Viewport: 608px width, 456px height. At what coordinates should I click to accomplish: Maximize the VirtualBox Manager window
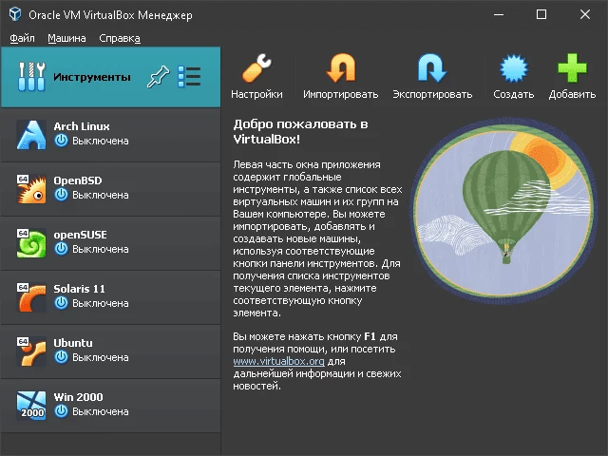tap(541, 15)
